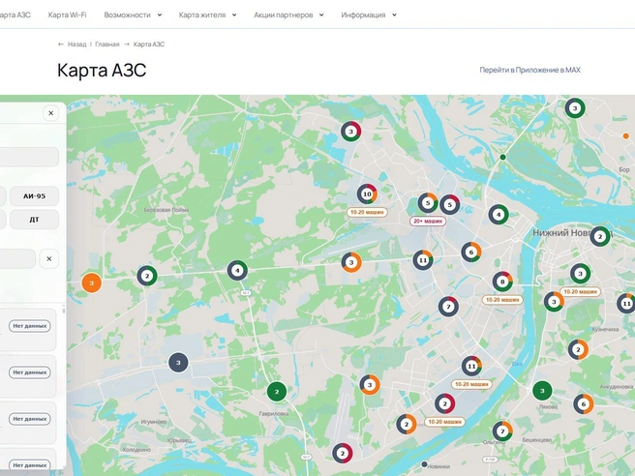Screen dimensions: 635x476
Task: Open the Акции партнеров menu
Action: (283, 15)
